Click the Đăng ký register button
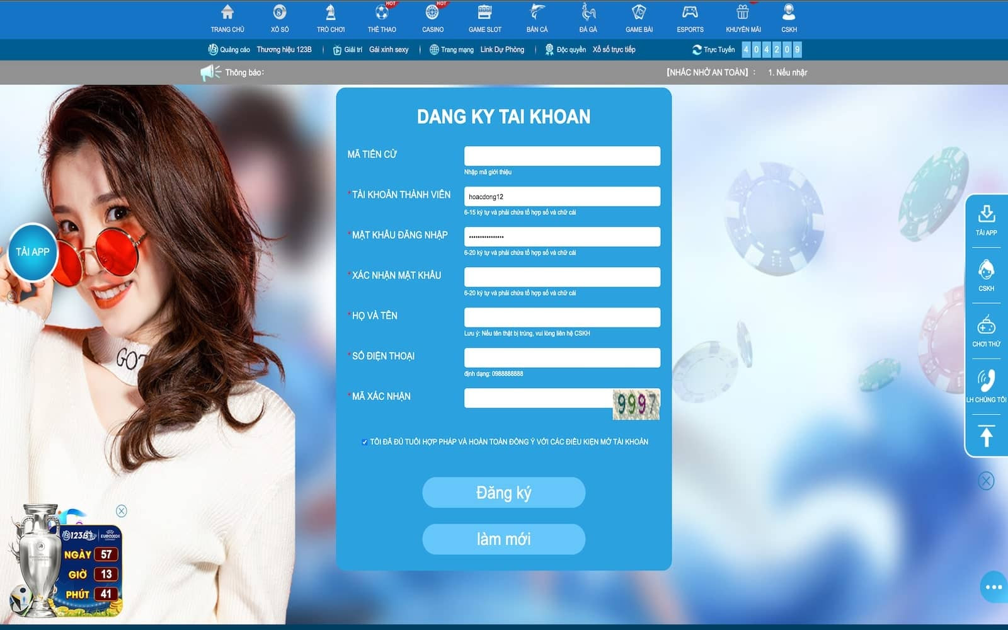 pyautogui.click(x=503, y=493)
